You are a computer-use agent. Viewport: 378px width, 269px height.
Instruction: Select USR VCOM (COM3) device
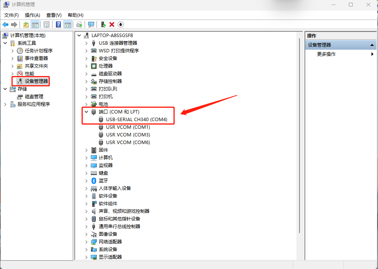tap(128, 135)
